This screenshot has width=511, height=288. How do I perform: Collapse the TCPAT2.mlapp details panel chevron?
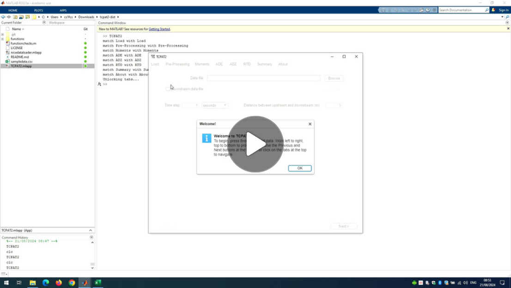coord(91,230)
